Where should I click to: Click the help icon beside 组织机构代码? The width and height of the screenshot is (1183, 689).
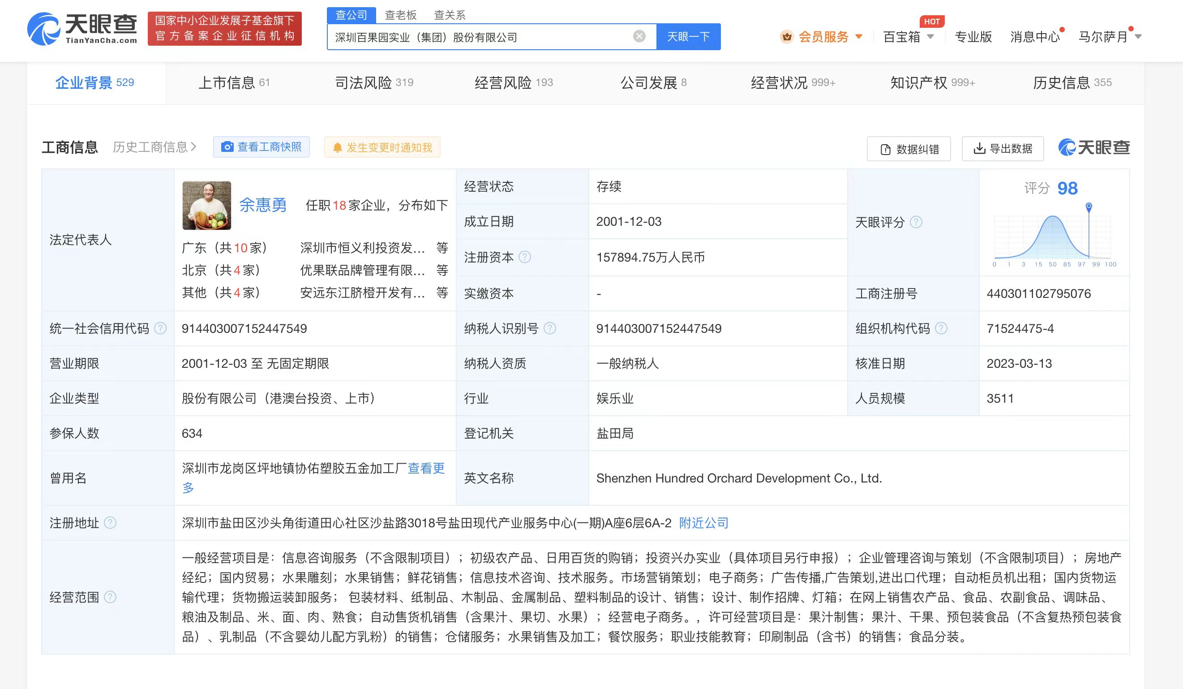(941, 328)
